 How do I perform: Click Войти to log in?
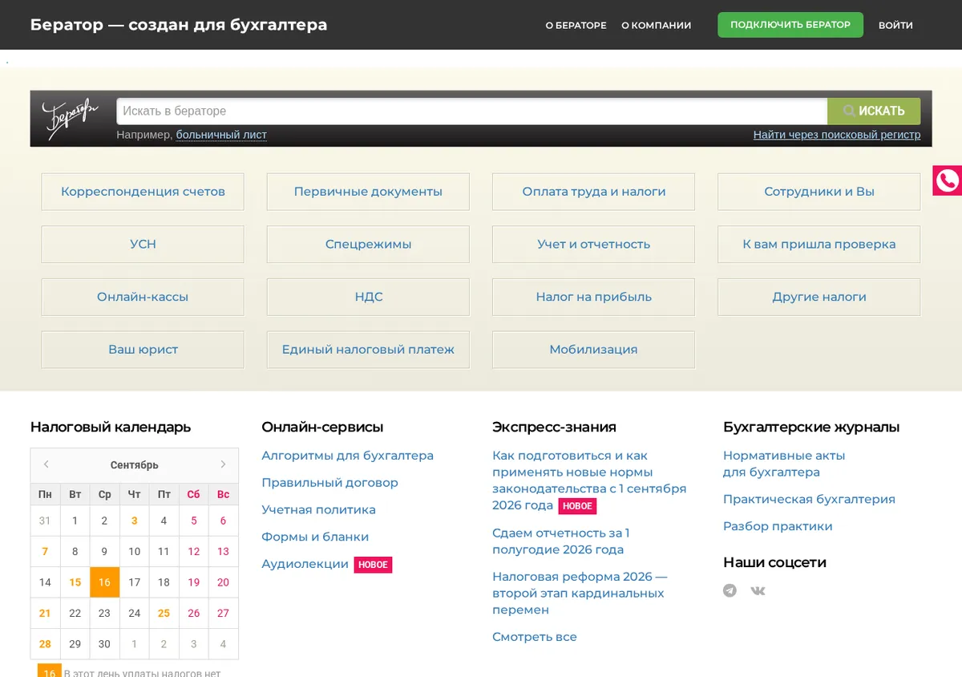(895, 25)
